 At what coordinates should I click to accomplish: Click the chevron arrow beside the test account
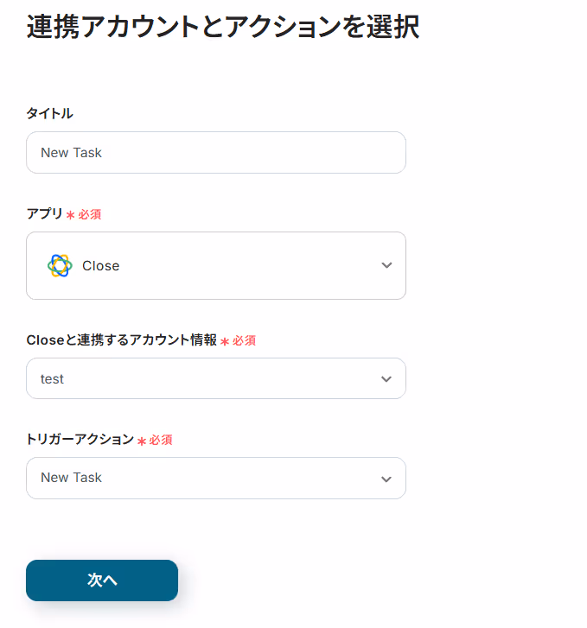[x=386, y=379]
